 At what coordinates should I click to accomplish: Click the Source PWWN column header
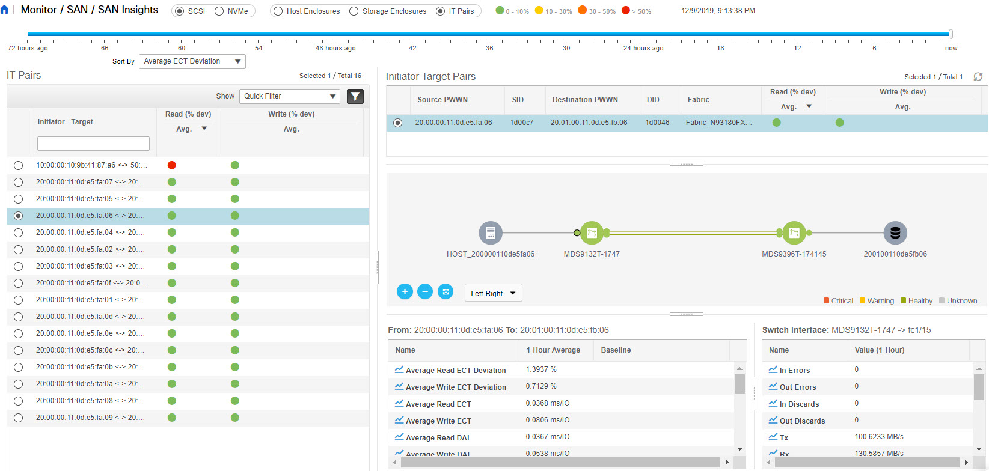point(442,100)
